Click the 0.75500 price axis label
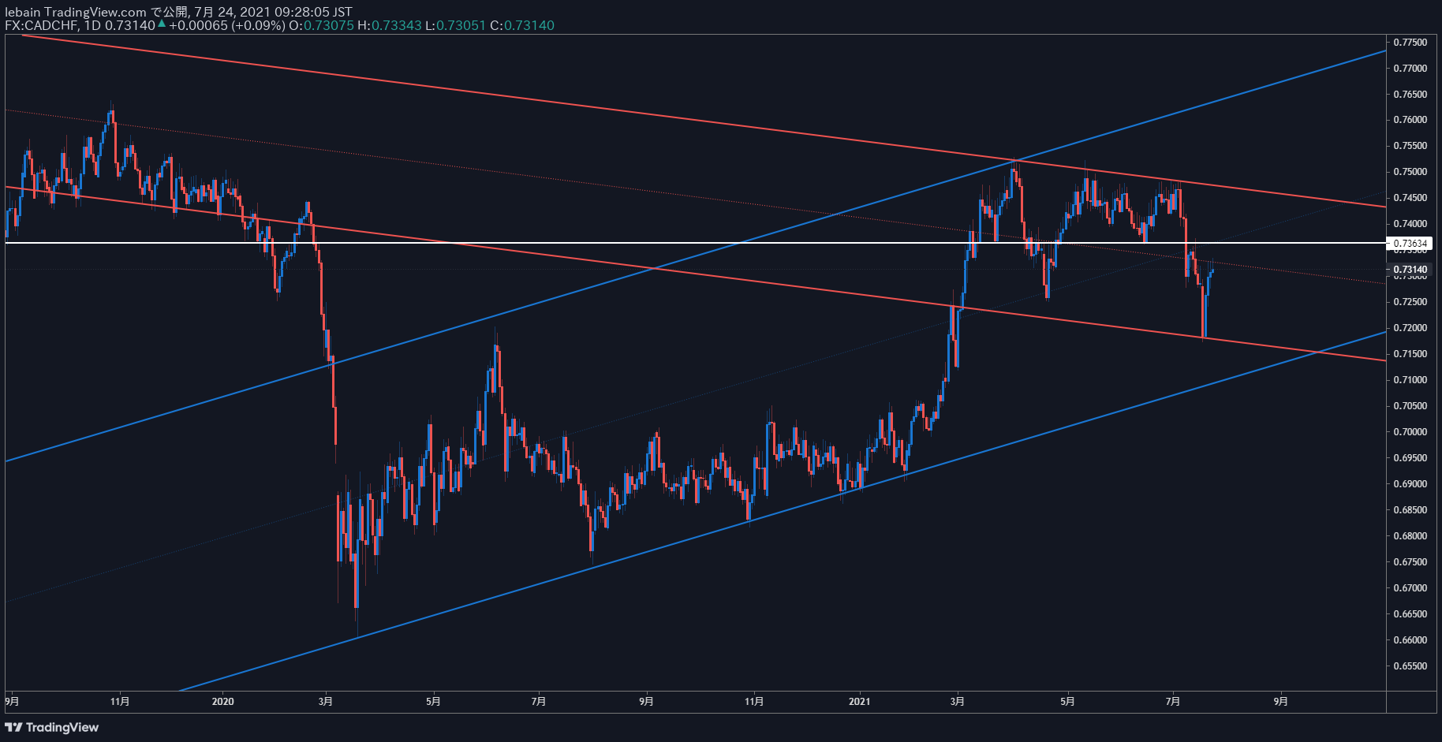 [x=1410, y=146]
